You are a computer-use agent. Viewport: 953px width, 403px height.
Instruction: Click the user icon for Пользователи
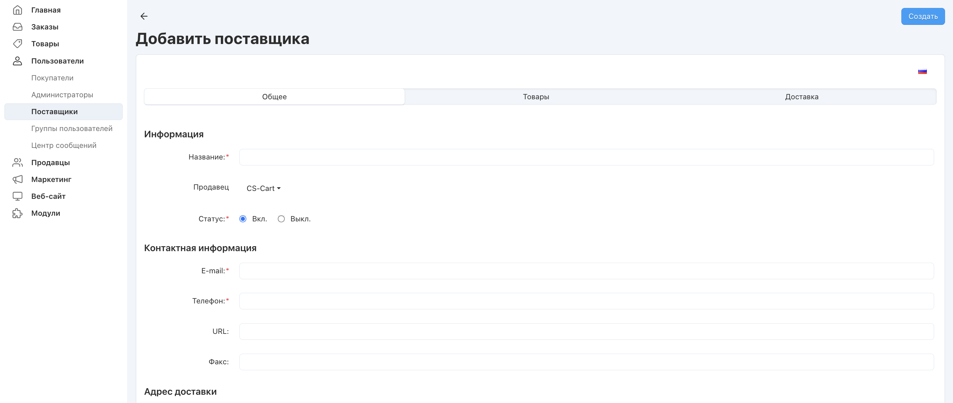coord(18,61)
